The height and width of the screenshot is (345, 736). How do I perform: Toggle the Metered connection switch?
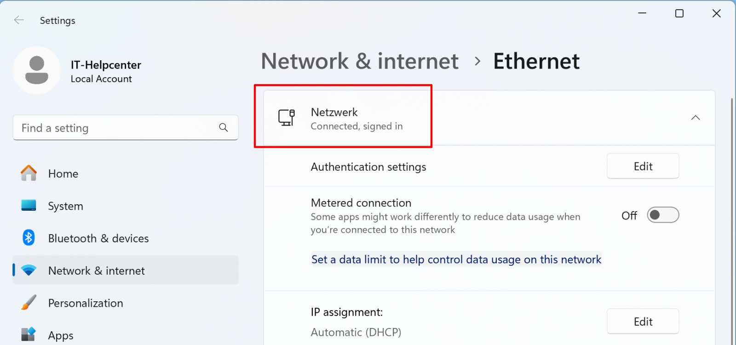(x=663, y=215)
